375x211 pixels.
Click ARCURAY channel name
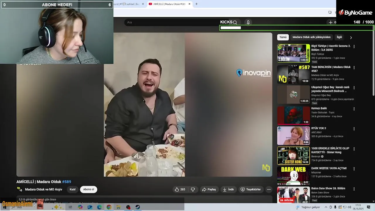pos(316,132)
